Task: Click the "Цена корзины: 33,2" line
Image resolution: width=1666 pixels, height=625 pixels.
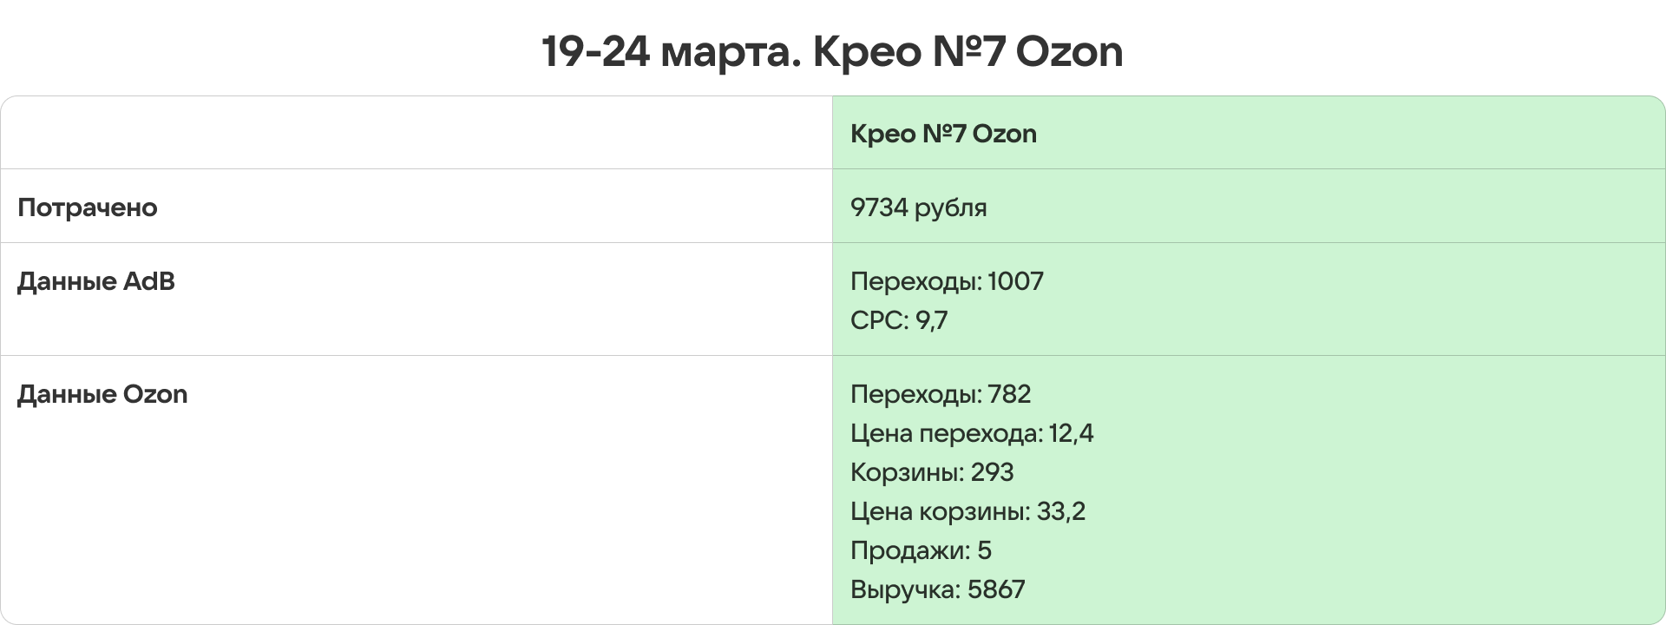Action: point(967,511)
